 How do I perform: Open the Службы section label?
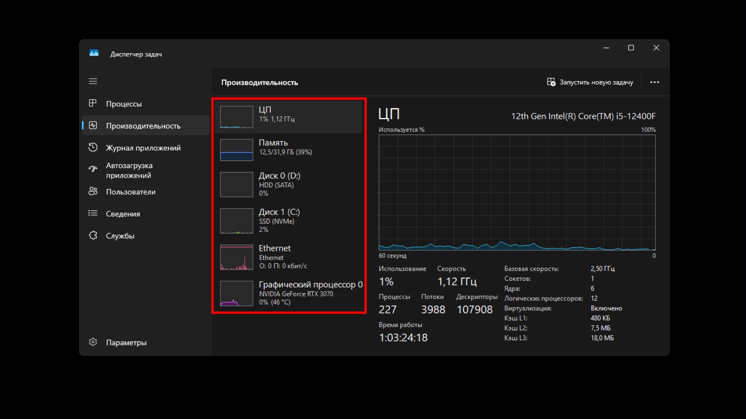[x=120, y=236]
